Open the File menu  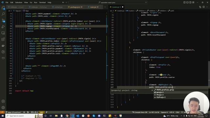point(7,2)
